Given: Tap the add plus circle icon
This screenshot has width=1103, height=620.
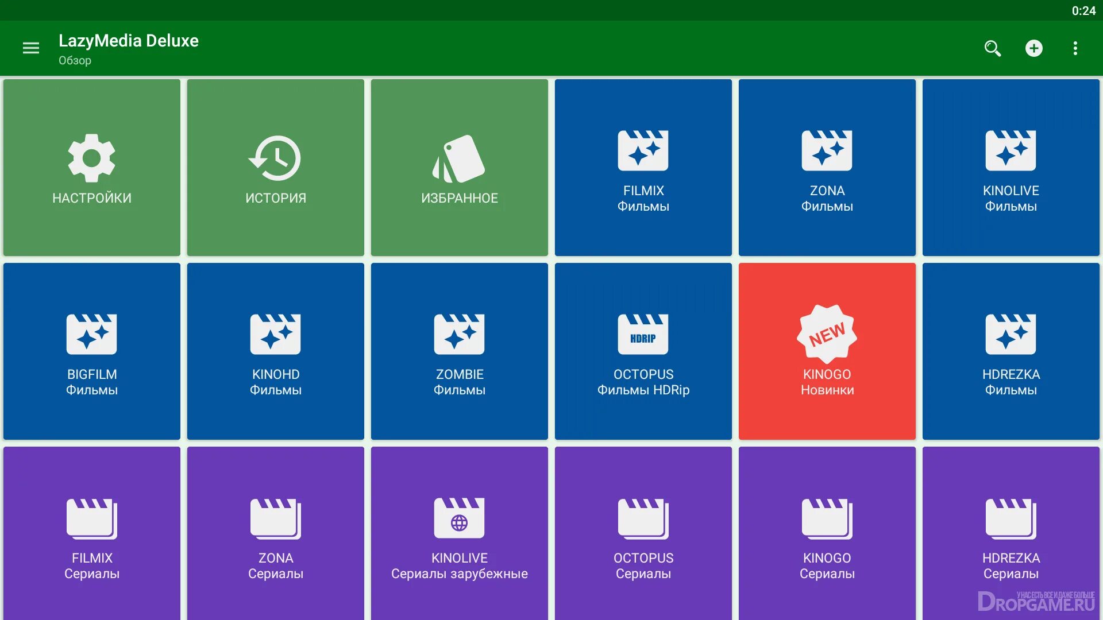Looking at the screenshot, I should point(1034,48).
